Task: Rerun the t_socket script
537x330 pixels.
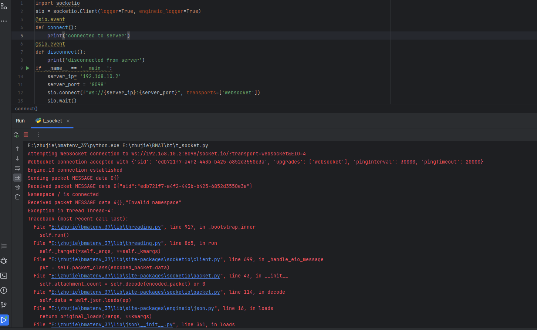Action: pyautogui.click(x=16, y=135)
